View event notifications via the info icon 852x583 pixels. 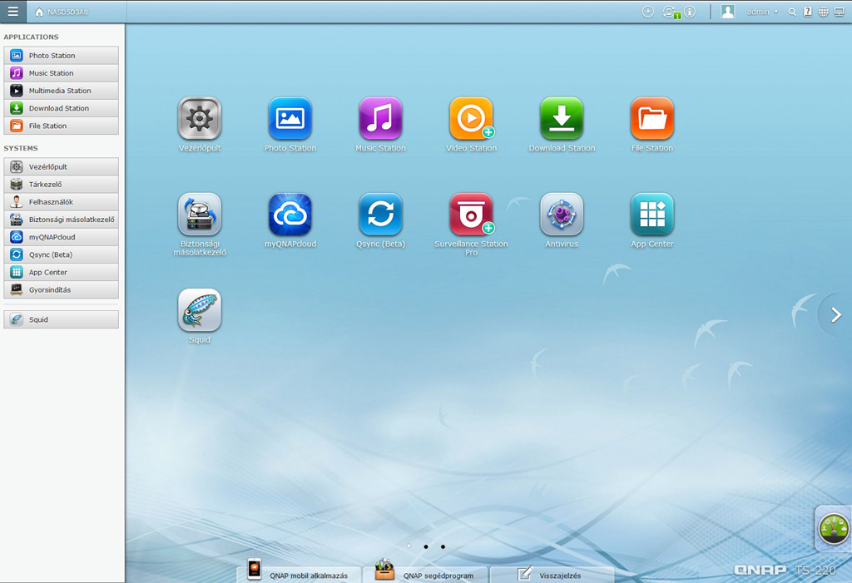click(690, 12)
